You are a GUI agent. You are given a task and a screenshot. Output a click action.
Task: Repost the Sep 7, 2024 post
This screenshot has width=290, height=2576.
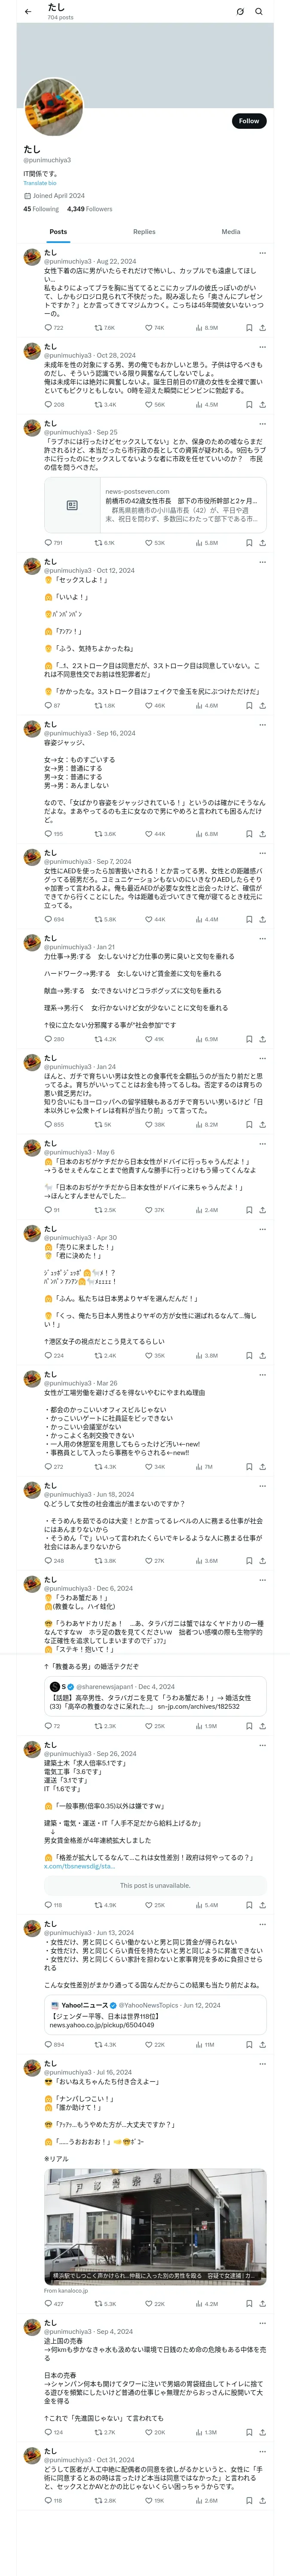98,919
